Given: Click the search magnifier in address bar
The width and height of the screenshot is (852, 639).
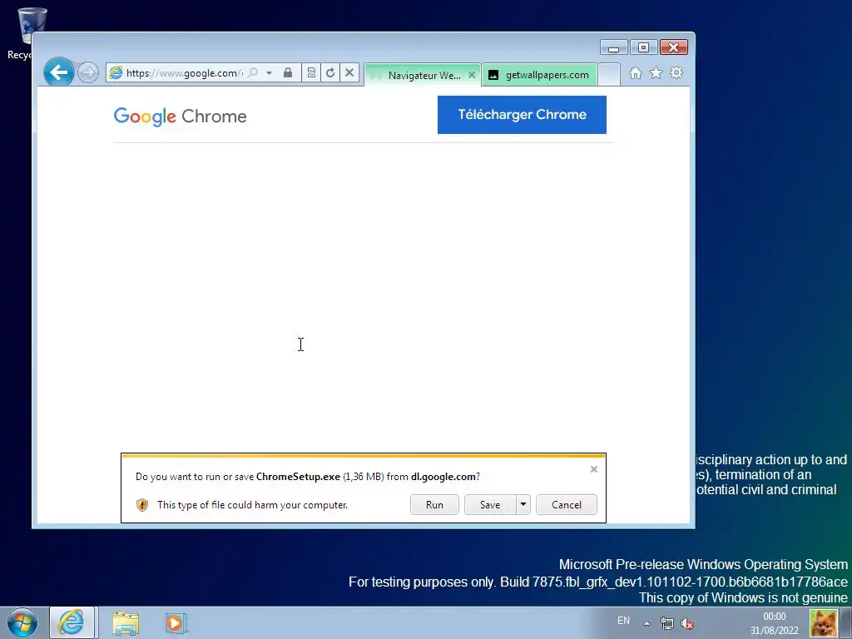Looking at the screenshot, I should (253, 73).
